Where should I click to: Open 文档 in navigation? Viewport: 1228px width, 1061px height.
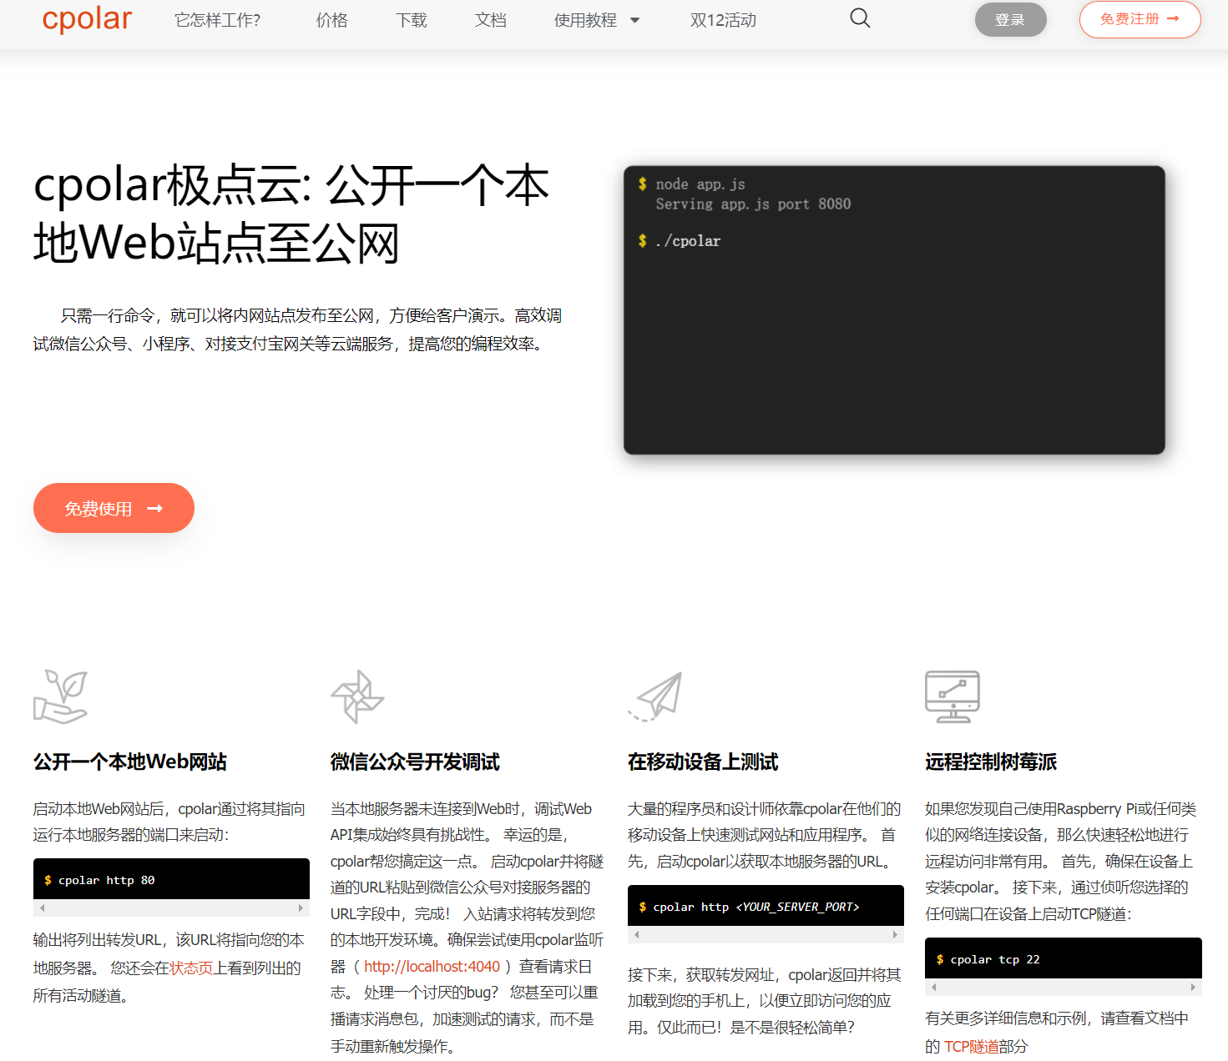[490, 20]
